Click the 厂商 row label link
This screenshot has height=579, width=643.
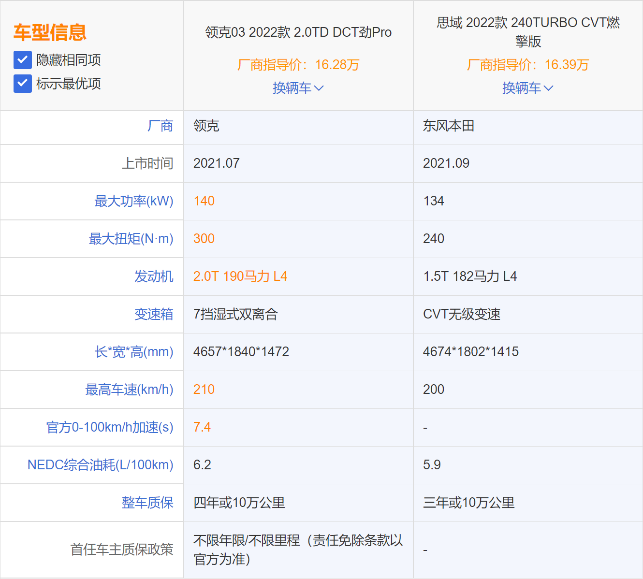[x=161, y=126]
